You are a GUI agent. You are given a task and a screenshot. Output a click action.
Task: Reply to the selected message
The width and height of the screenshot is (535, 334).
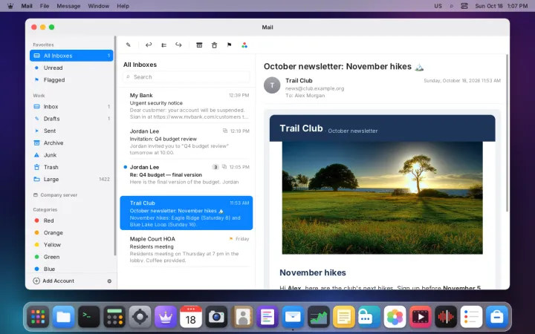(x=149, y=45)
